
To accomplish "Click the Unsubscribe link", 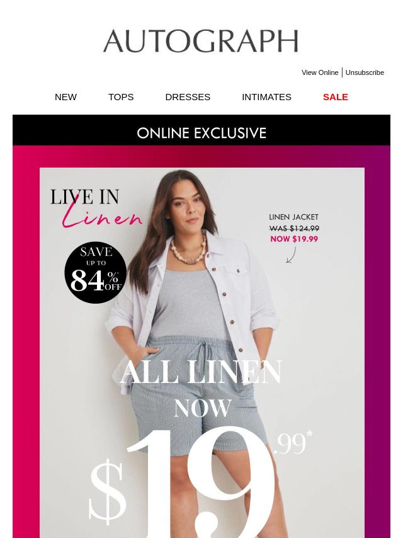I will pos(365,72).
